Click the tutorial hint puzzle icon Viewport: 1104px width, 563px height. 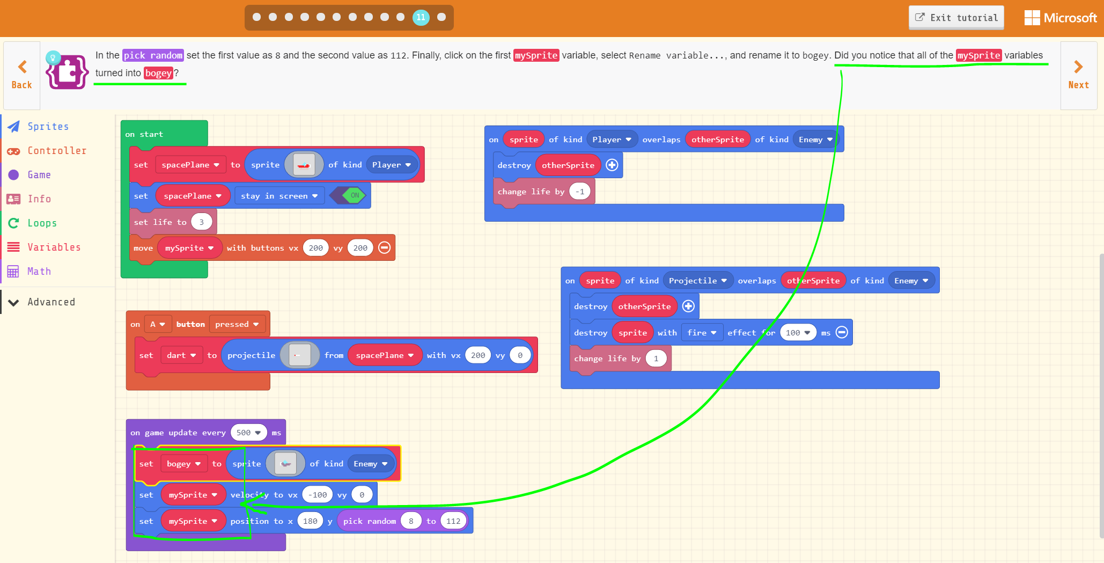pos(67,71)
